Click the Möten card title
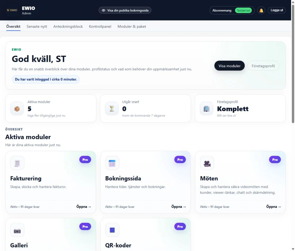295x251 pixels. [209, 178]
